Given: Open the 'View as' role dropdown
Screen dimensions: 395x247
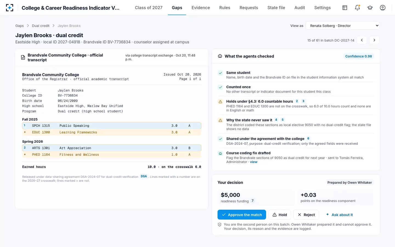Looking at the screenshot, I should point(343,26).
